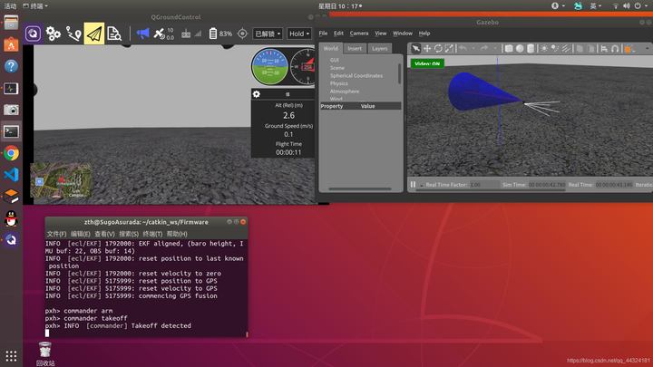Open Gazebo File menu
Screen dimensions: 653x367
323,34
